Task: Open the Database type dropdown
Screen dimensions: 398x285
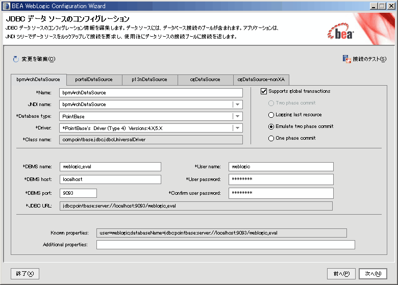Action: 238,116
